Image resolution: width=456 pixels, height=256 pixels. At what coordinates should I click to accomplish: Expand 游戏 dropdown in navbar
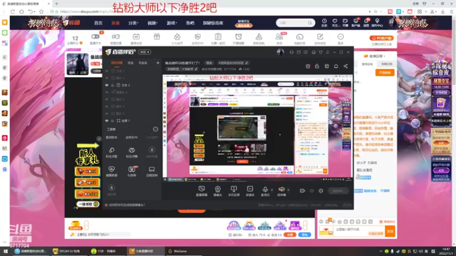[172, 23]
